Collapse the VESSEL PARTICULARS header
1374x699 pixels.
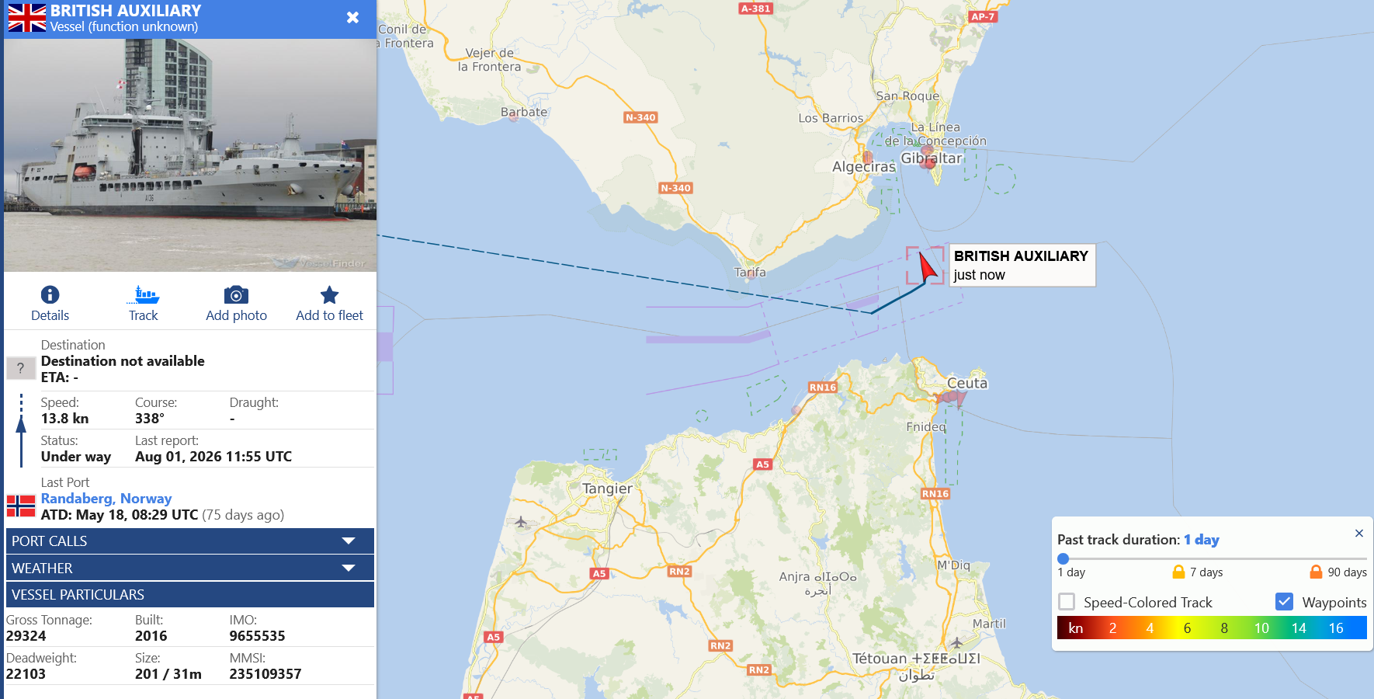[190, 594]
